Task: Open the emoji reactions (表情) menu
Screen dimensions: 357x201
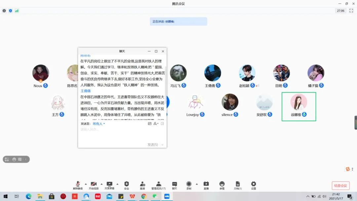Action: 222,185
